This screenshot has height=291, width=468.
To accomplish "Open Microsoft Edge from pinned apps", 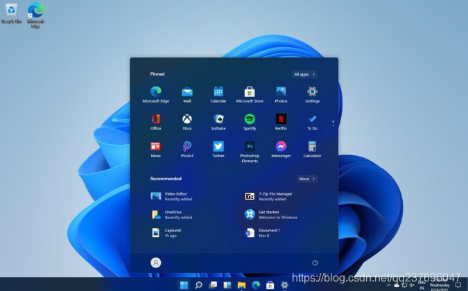I will (155, 94).
